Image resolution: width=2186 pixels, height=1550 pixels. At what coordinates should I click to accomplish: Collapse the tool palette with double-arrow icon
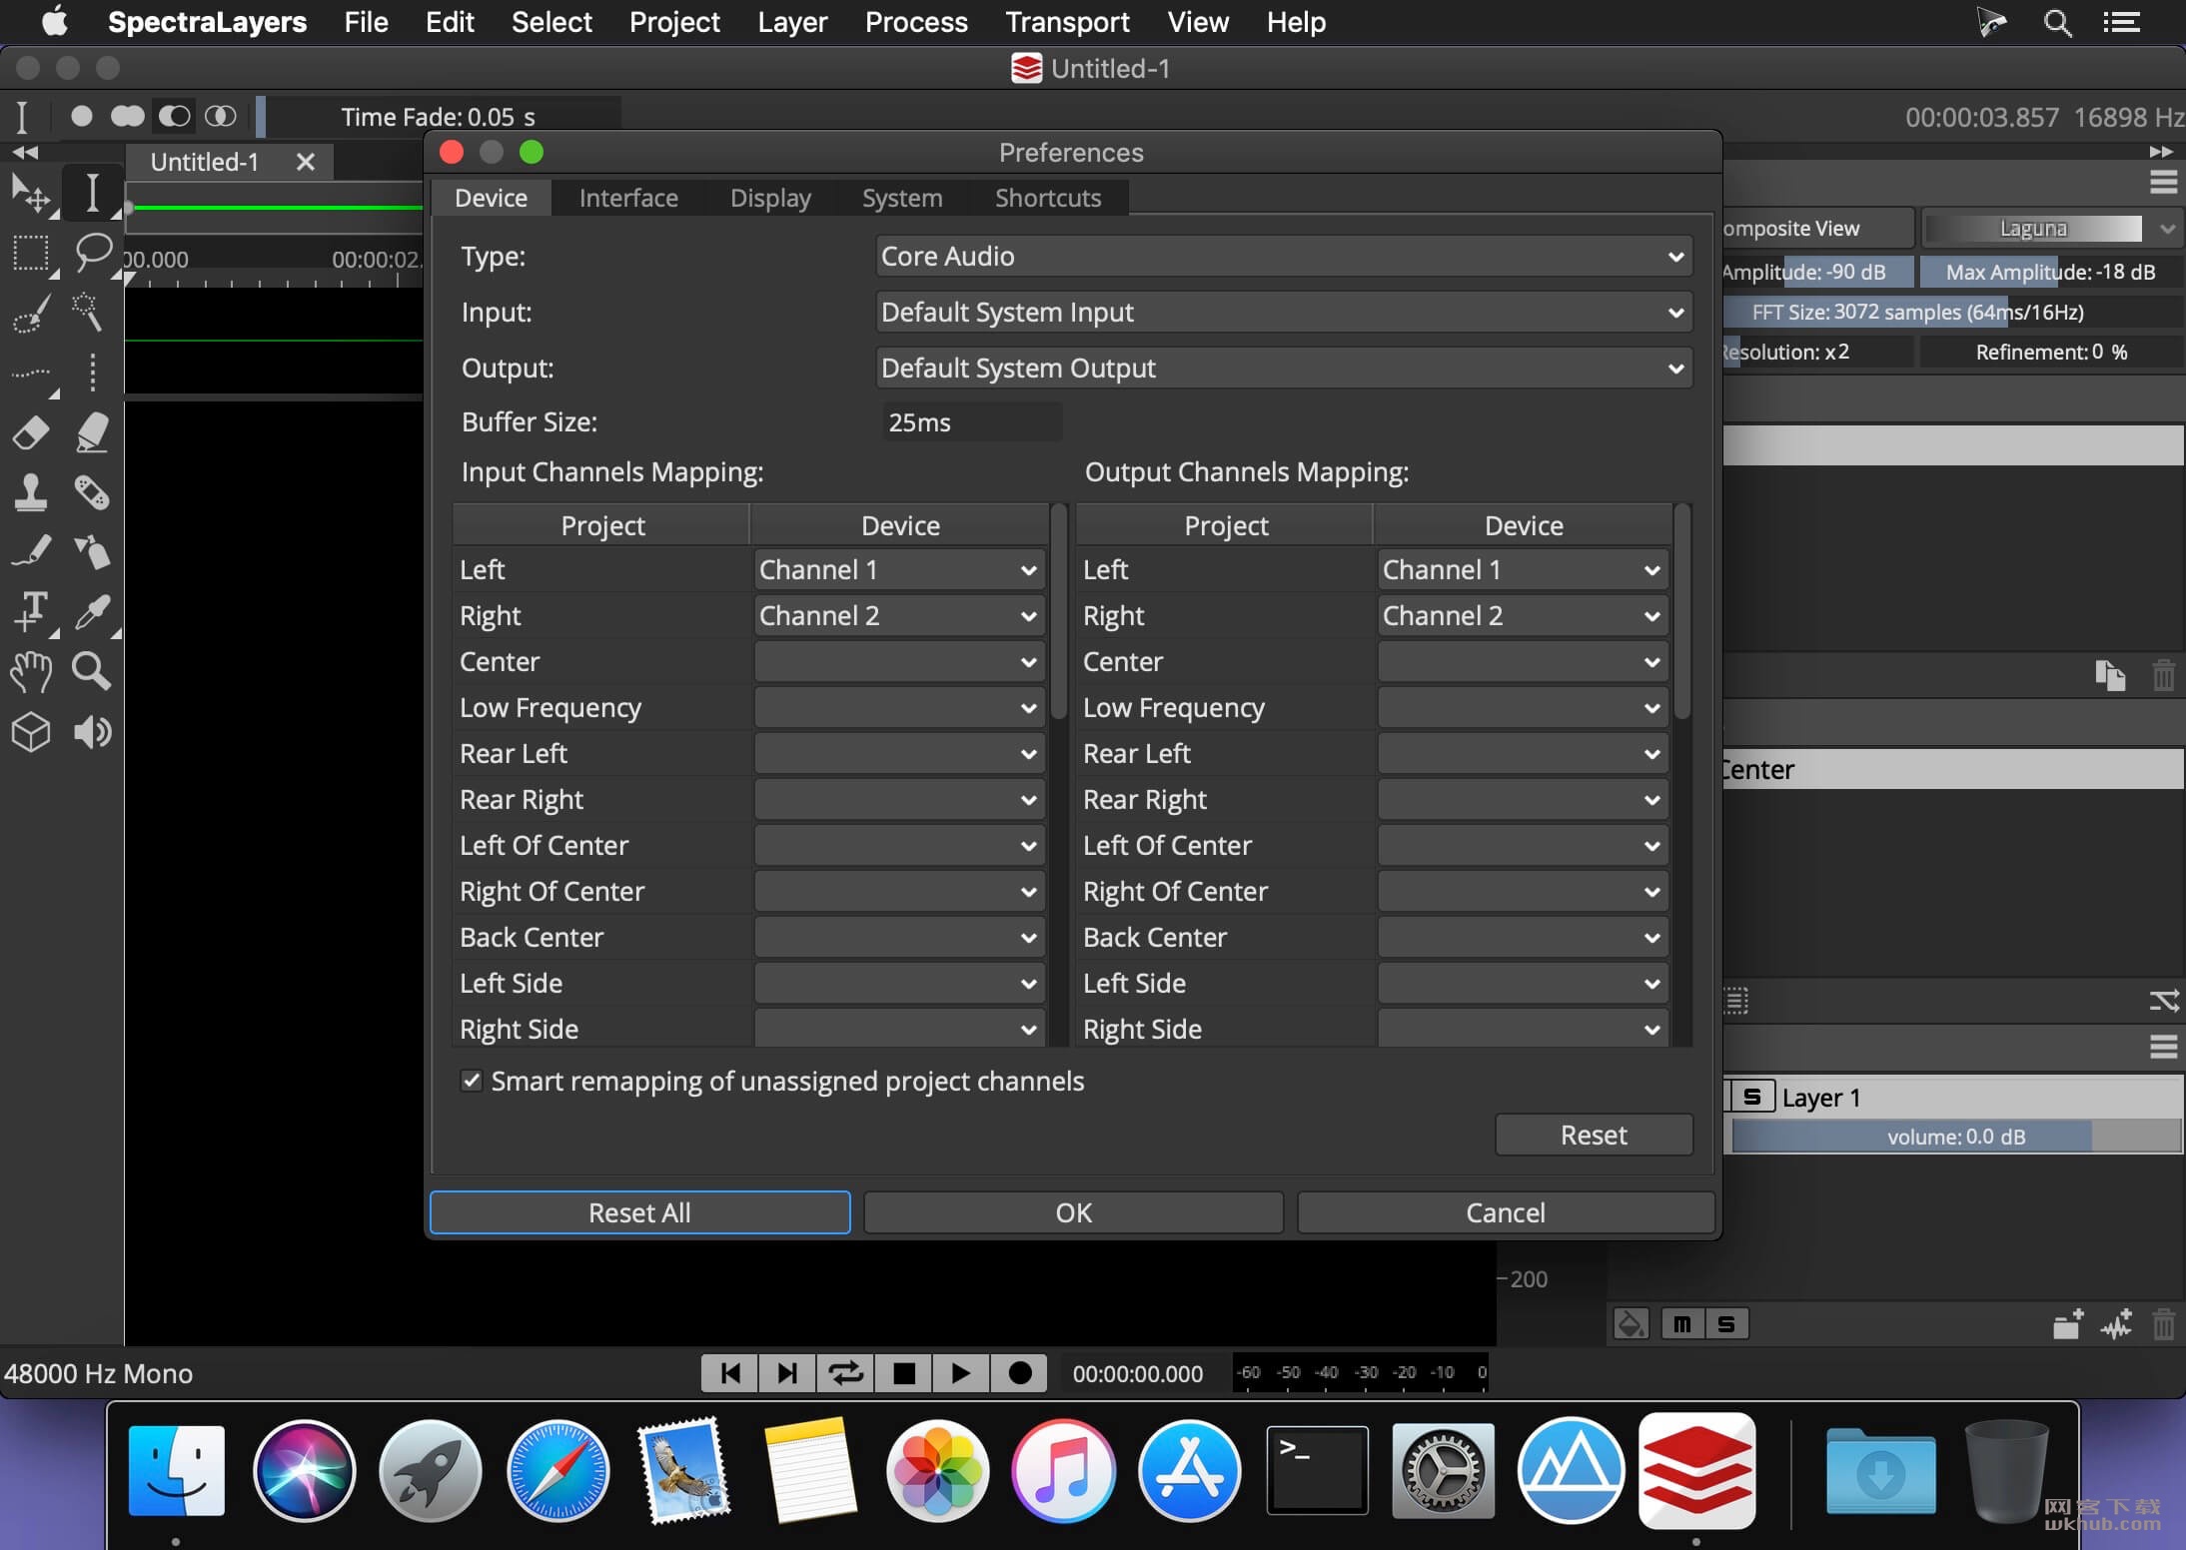click(x=25, y=152)
